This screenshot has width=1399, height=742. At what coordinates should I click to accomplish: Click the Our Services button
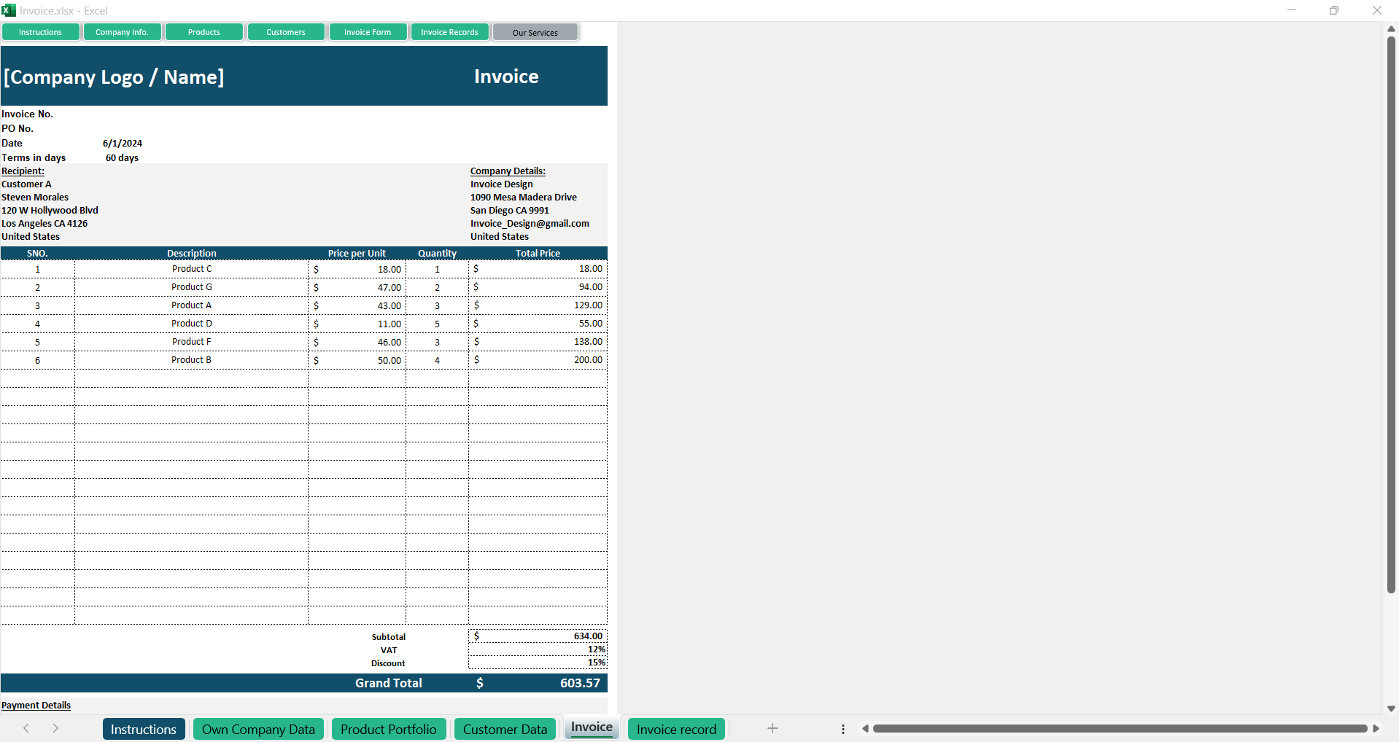tap(535, 32)
